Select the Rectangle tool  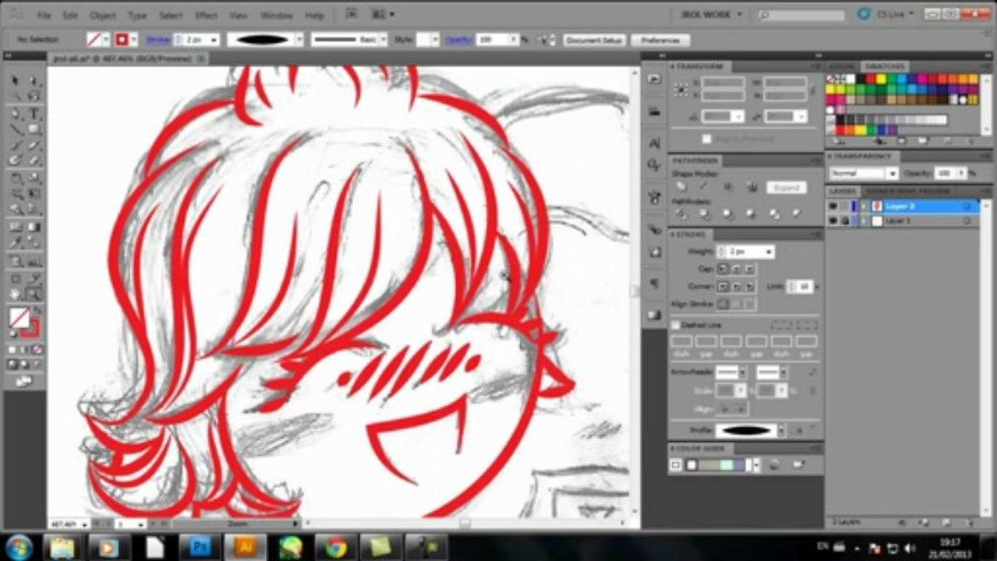click(34, 129)
